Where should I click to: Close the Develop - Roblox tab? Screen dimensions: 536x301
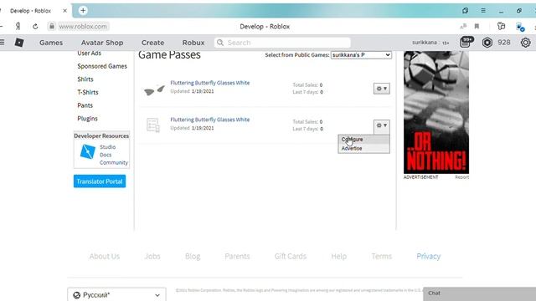coord(65,11)
